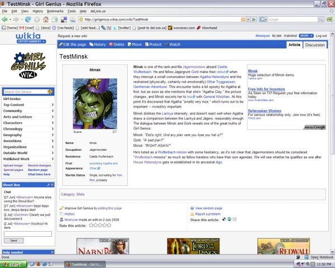The height and width of the screenshot is (268, 335).
Task: Click the Shout Box message input field
Action: pos(28,234)
